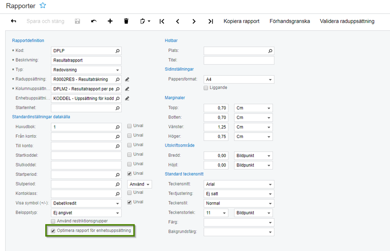Click Kopiera rapport in the toolbar
390x251 pixels.
coord(241,21)
